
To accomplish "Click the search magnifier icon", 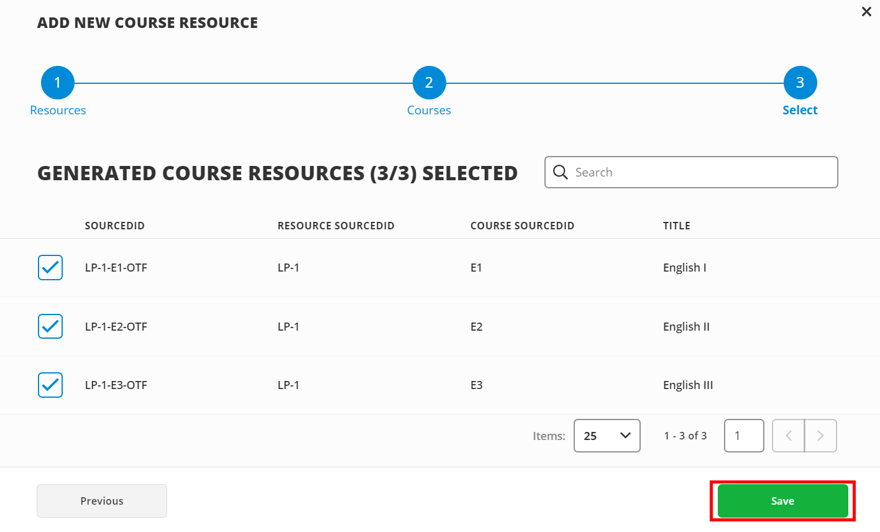I will click(560, 172).
